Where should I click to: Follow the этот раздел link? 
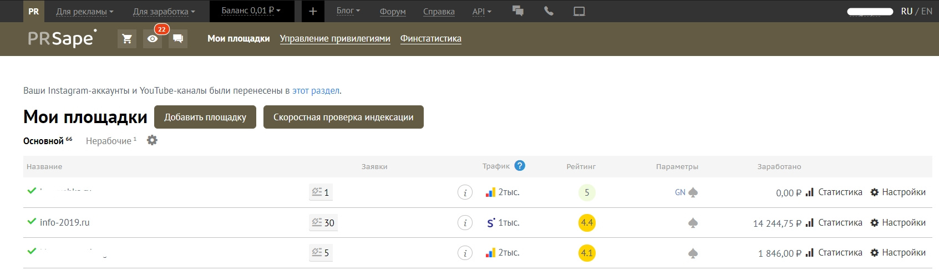[316, 90]
